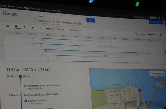
Task: Clear directions with the X icon
Action: 84,20
